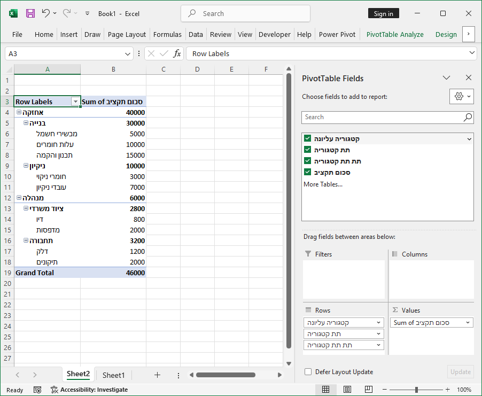Viewport: 482px width, 396px height.
Task: Switch to Sheet1 tab
Action: point(113,375)
